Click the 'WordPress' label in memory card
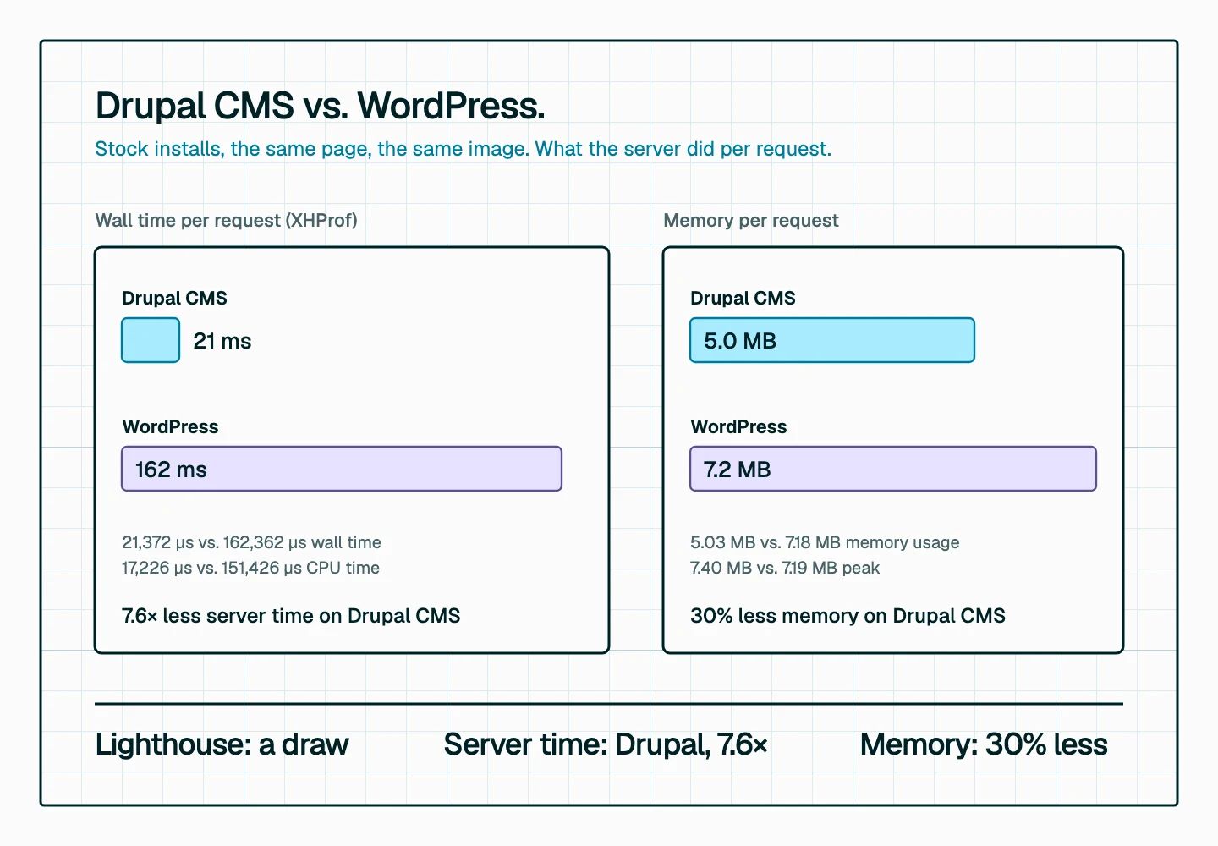This screenshot has height=846, width=1218. (738, 426)
